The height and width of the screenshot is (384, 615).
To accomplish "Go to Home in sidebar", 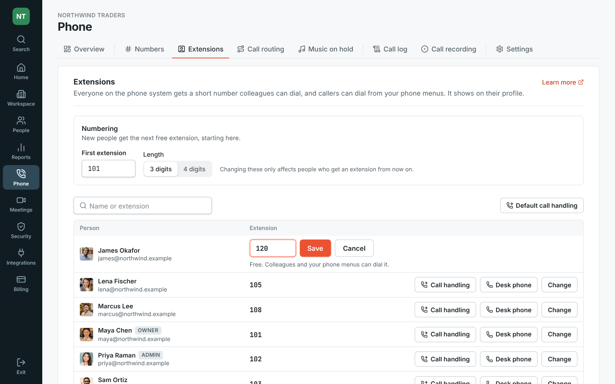I will tap(21, 72).
